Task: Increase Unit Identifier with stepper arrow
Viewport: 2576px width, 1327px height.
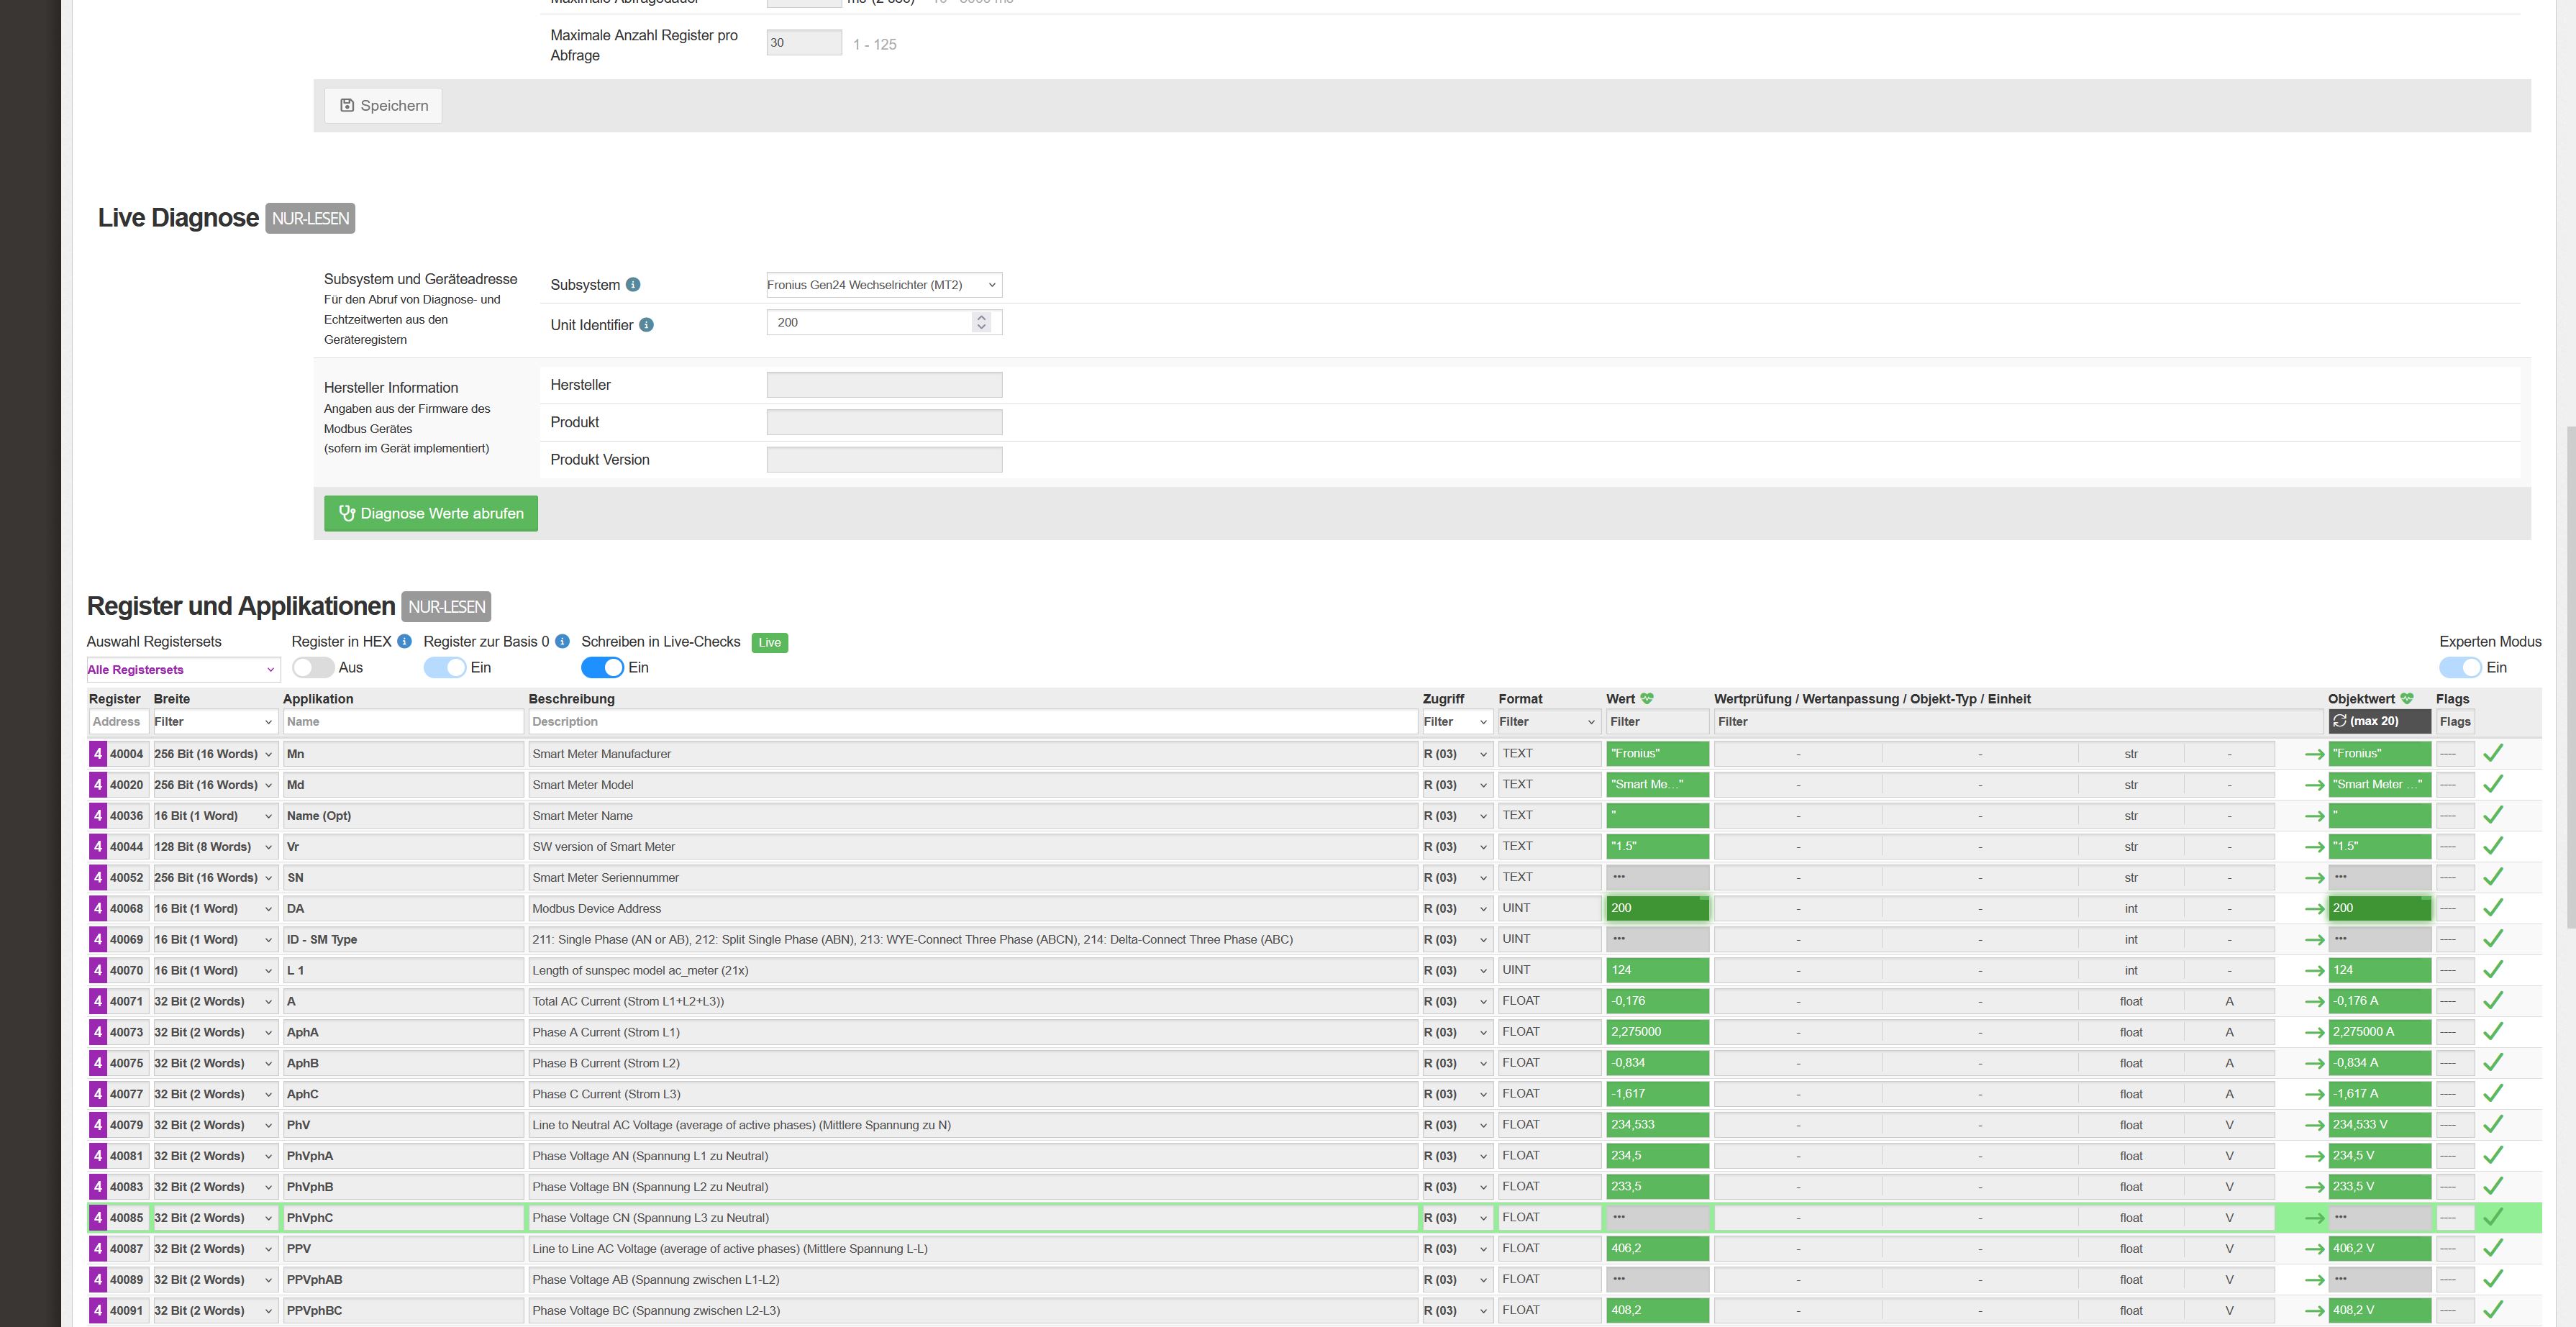Action: [981, 317]
